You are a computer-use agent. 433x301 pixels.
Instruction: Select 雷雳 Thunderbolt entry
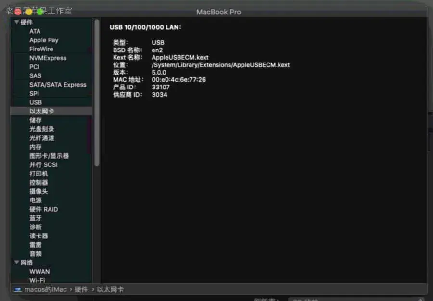click(36, 245)
